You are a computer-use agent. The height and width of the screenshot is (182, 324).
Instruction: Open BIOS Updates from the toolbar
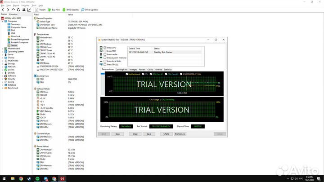point(72,9)
